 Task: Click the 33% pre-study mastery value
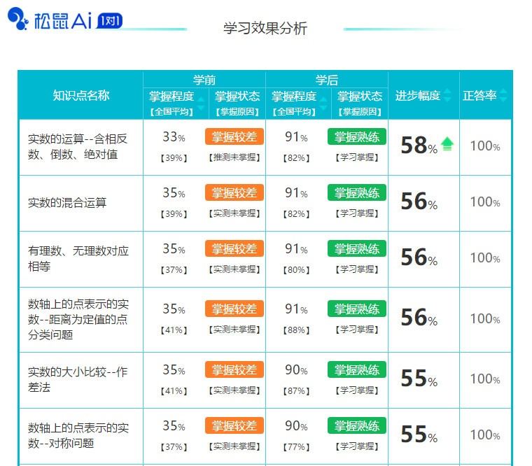pyautogui.click(x=174, y=137)
